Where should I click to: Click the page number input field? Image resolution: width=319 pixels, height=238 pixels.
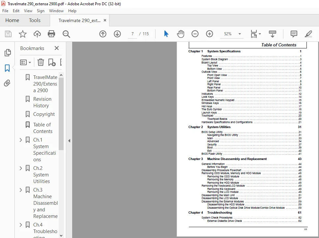point(132,34)
